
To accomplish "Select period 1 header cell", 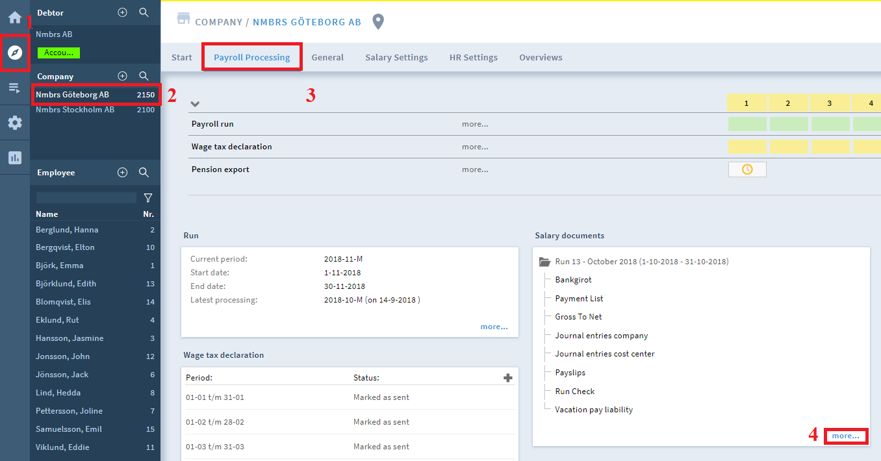I will click(747, 103).
